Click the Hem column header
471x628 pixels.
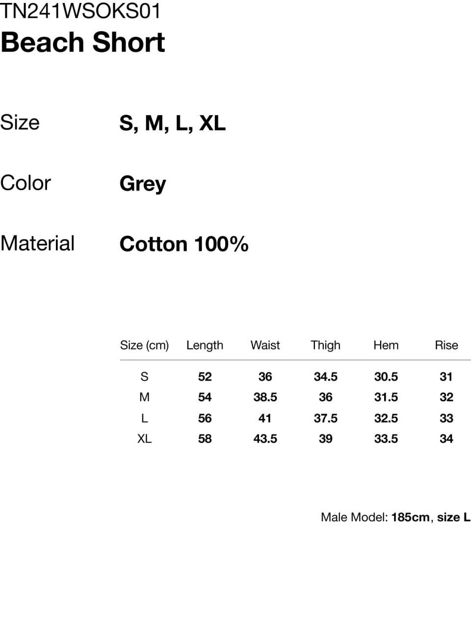[x=386, y=345]
